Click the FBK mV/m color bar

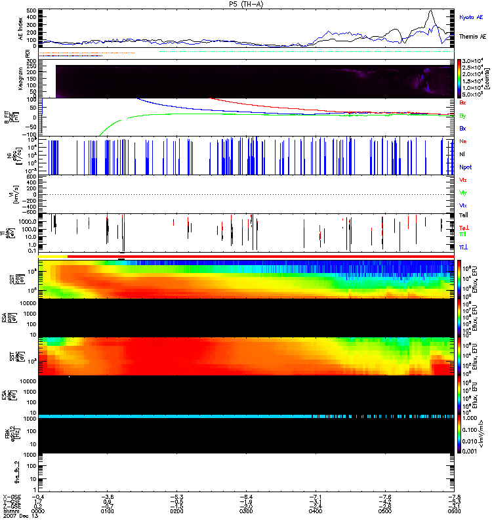pyautogui.click(x=459, y=434)
